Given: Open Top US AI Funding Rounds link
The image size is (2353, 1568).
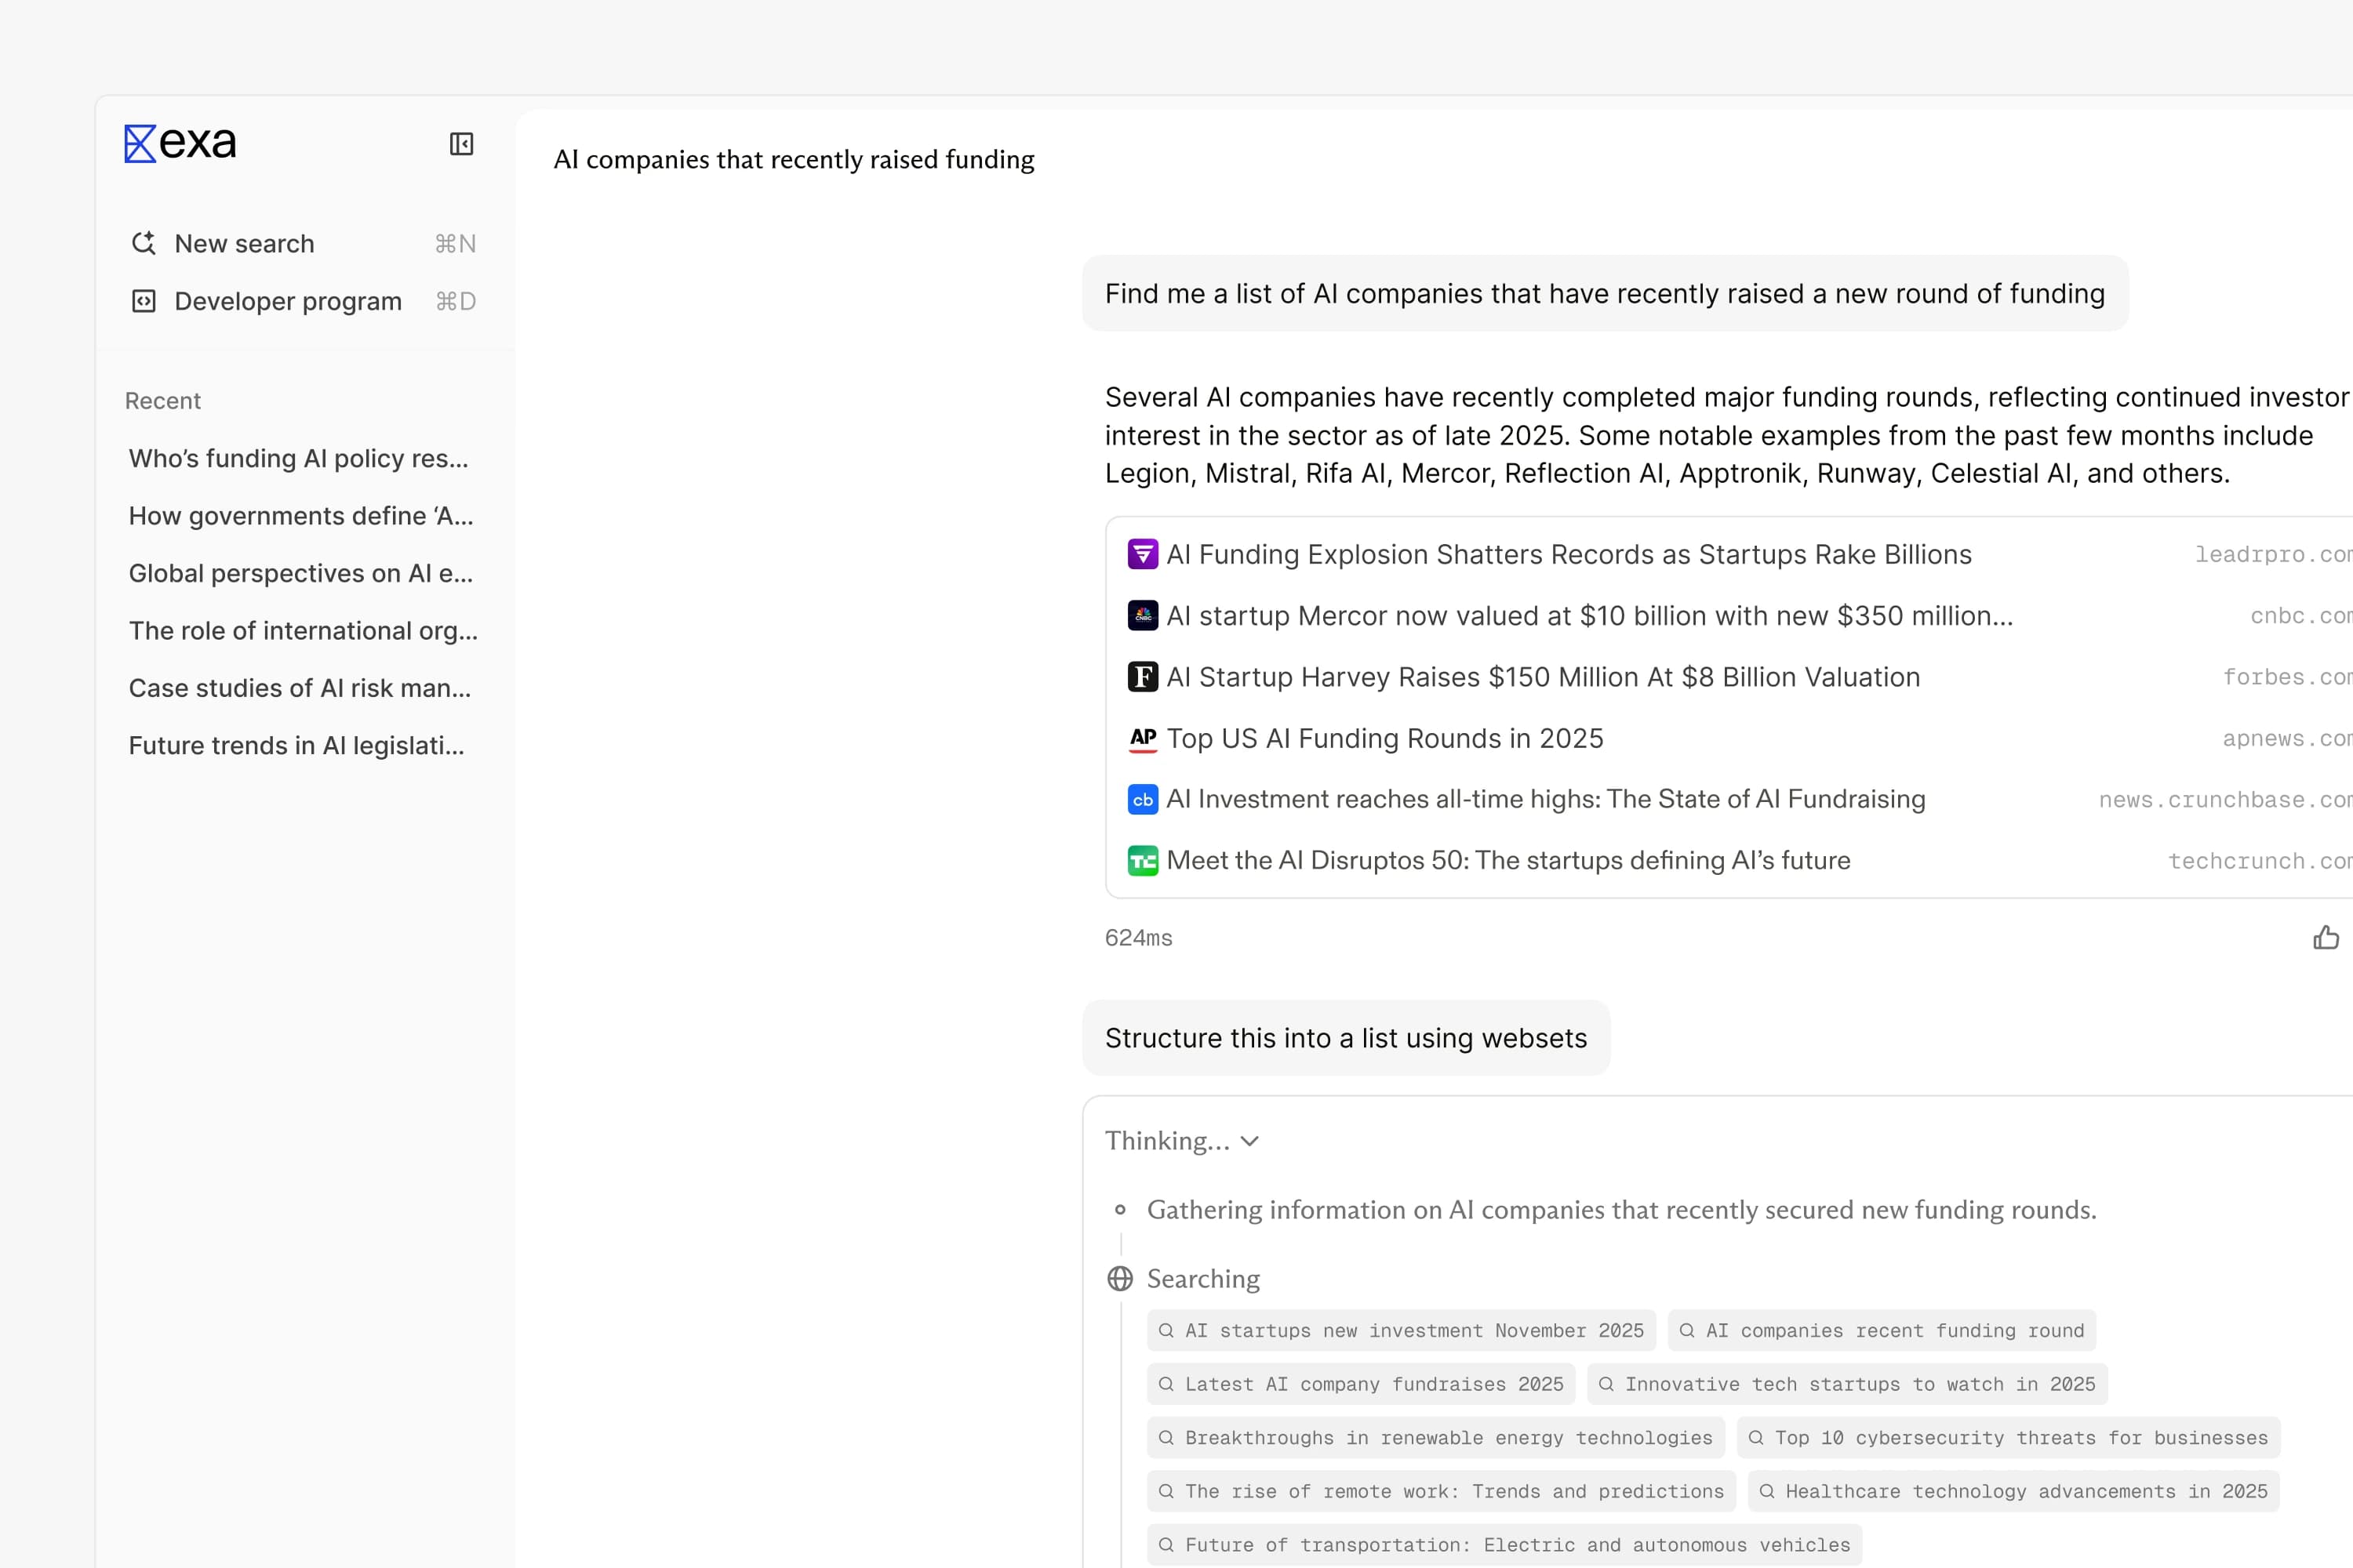Looking at the screenshot, I should point(1384,738).
